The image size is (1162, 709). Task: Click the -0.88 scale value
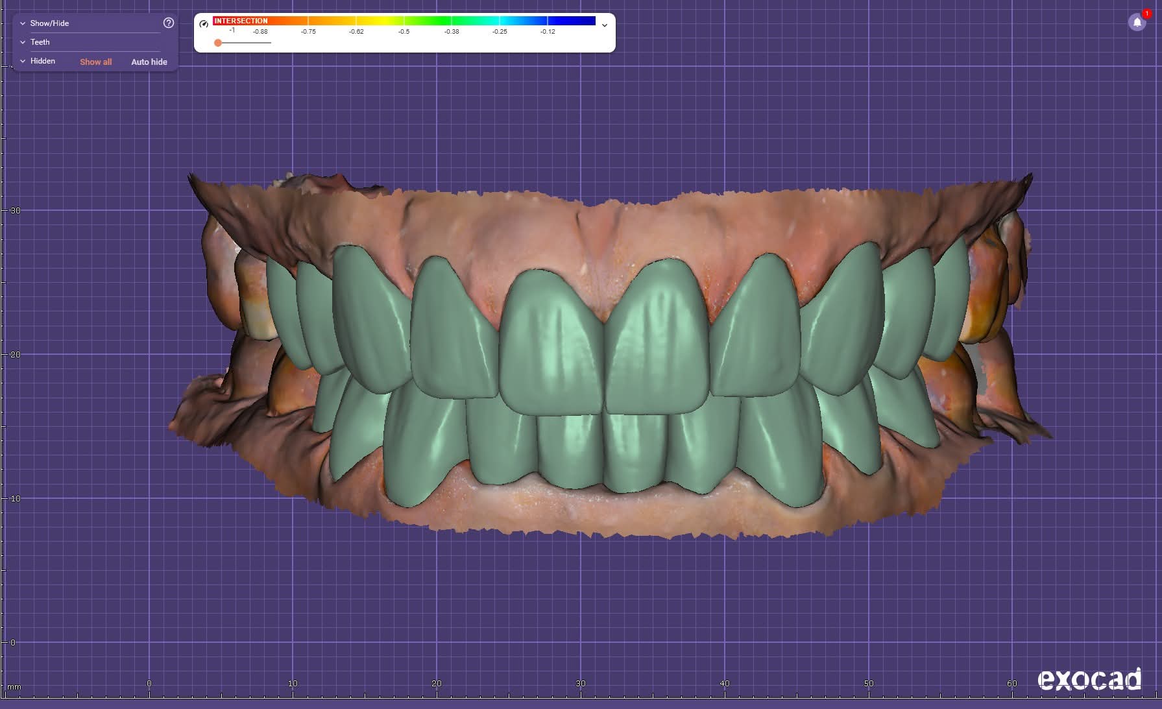tap(260, 32)
